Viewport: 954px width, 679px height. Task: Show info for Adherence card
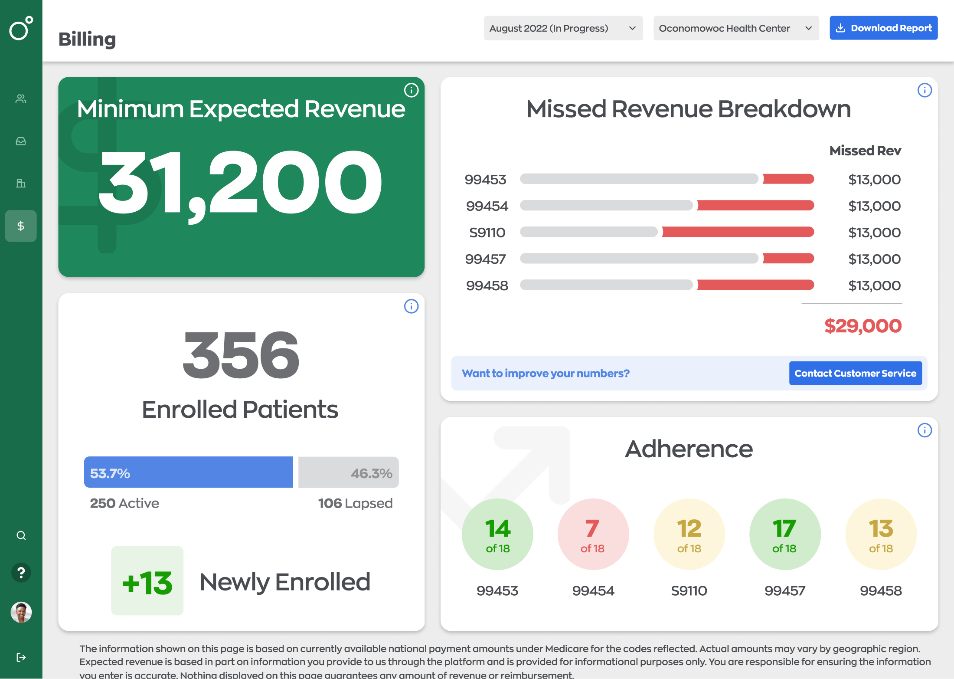point(925,430)
